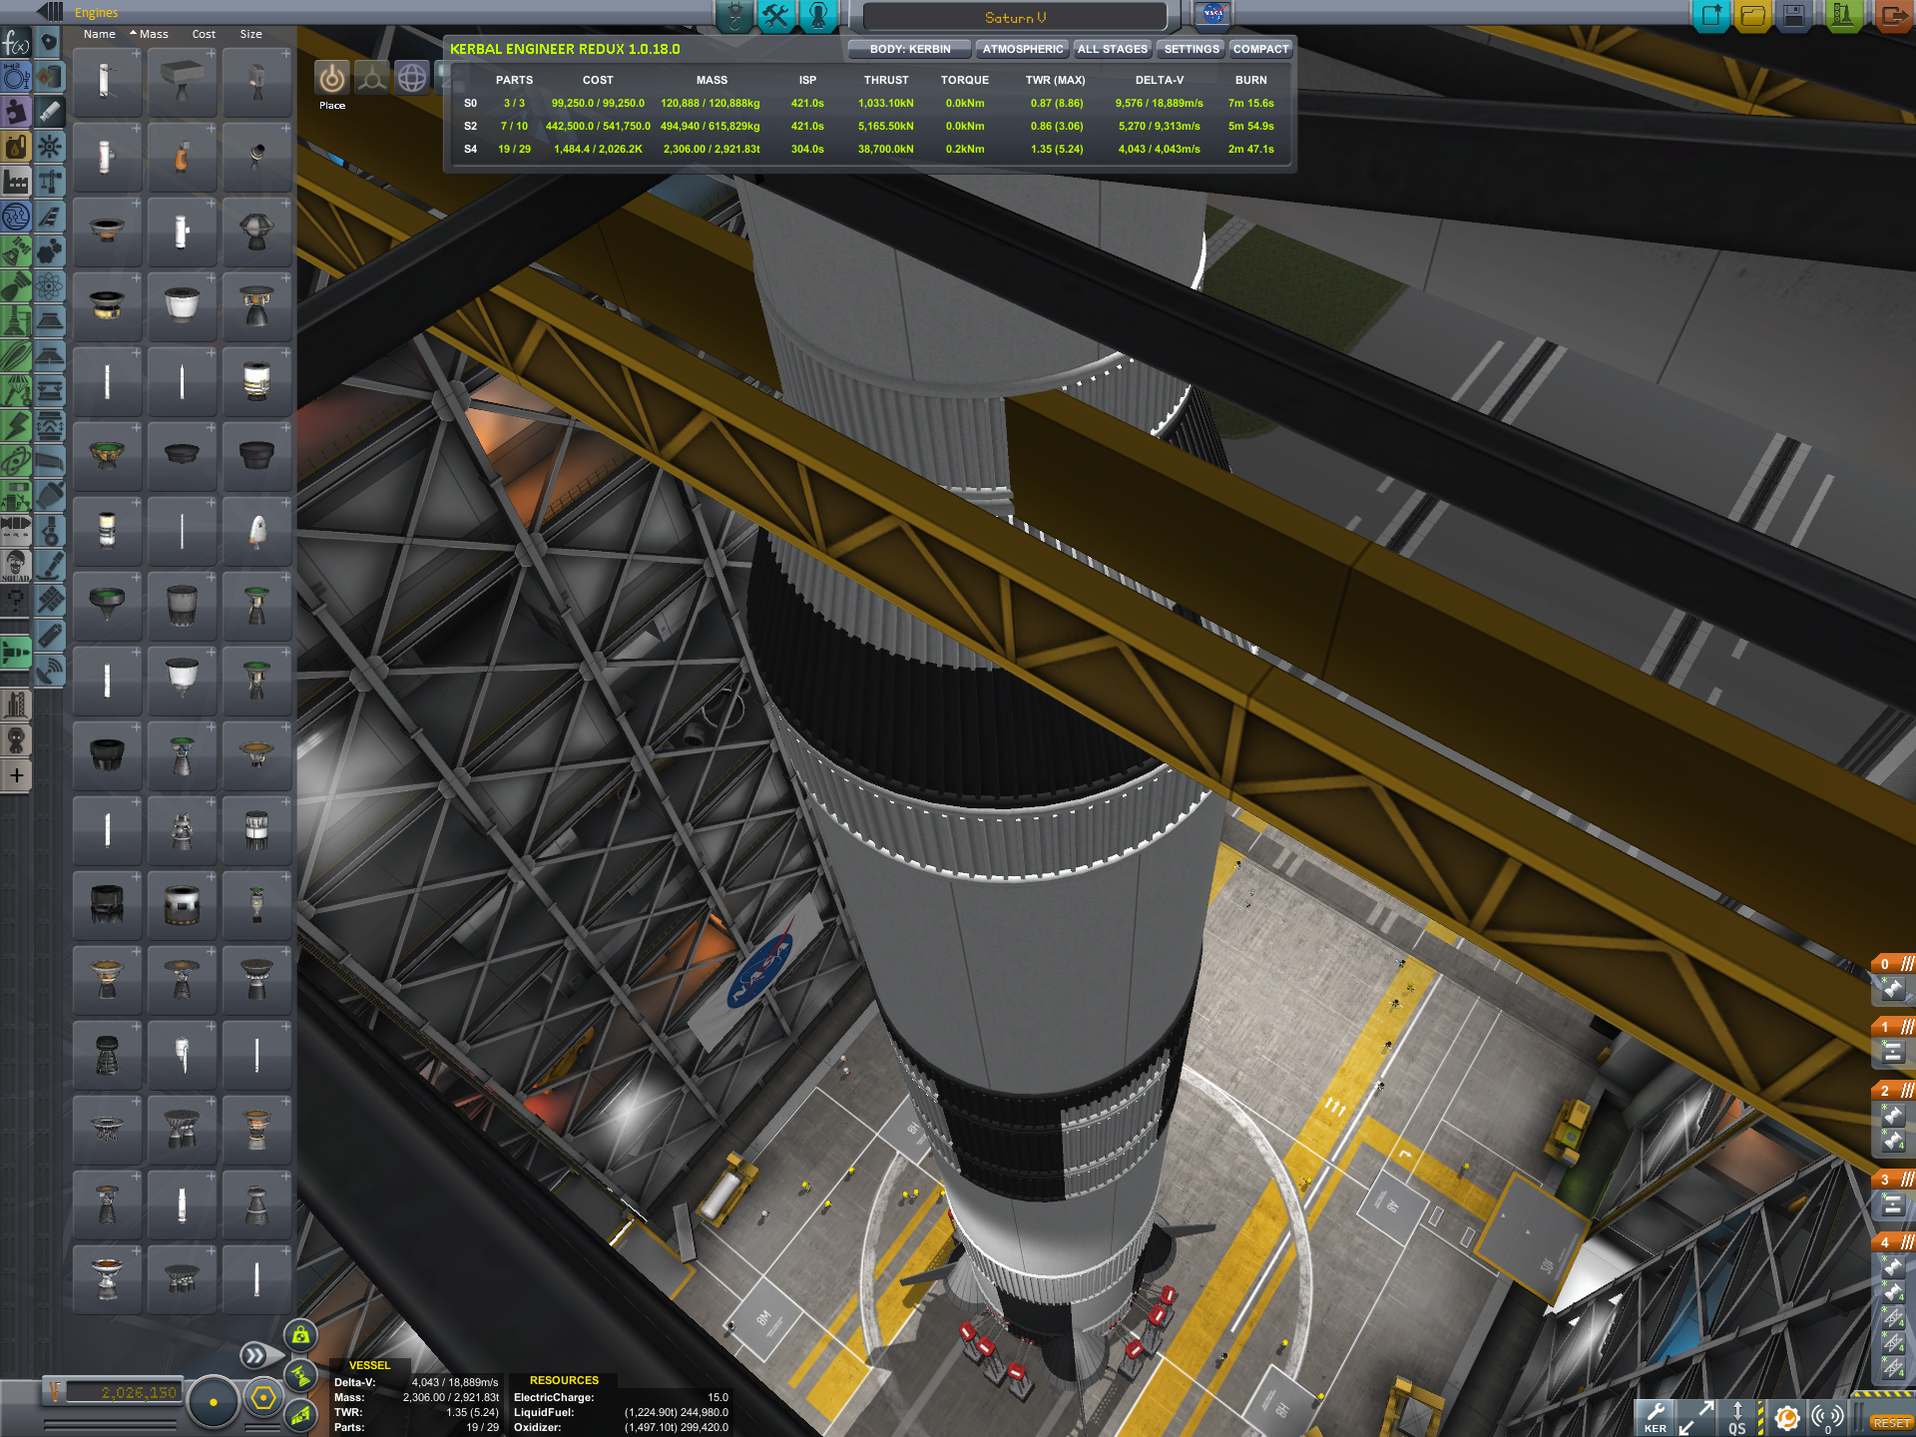
Task: Select the Place gizmo tool
Action: (x=332, y=78)
